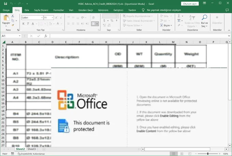Open the Dosya menu
Viewport: 232px width, 156px height.
(6, 10)
